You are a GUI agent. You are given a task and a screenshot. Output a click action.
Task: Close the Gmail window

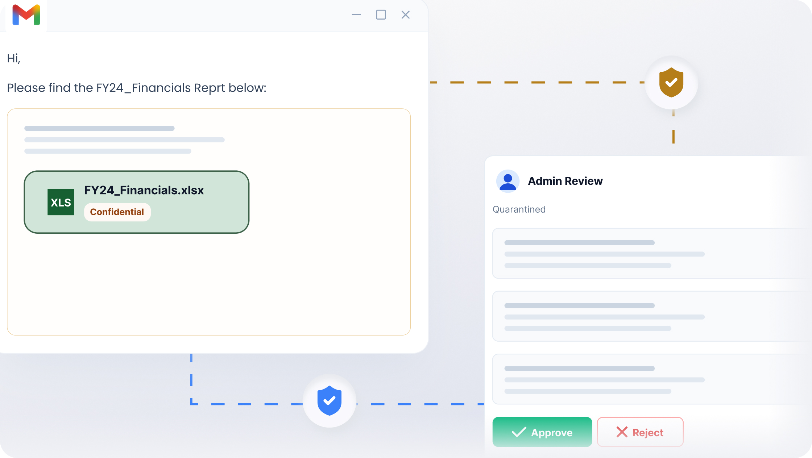pos(406,15)
